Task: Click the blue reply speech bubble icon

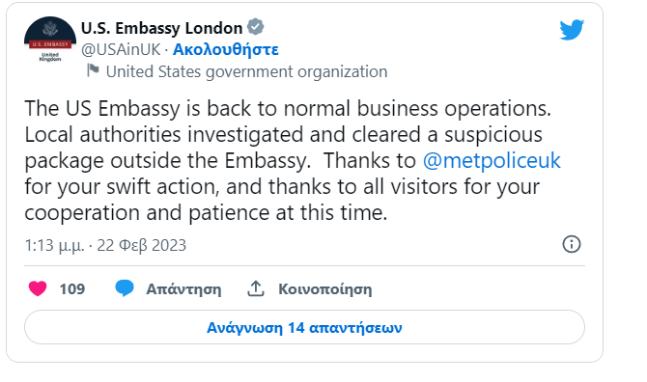Action: point(125,288)
